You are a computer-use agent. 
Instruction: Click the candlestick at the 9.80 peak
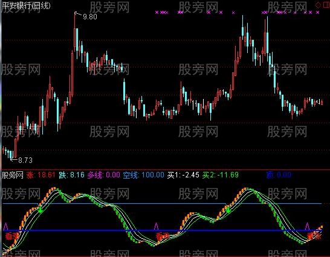click(x=74, y=32)
